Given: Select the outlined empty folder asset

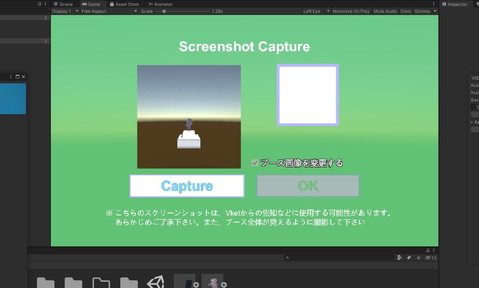Looking at the screenshot, I should (x=101, y=283).
